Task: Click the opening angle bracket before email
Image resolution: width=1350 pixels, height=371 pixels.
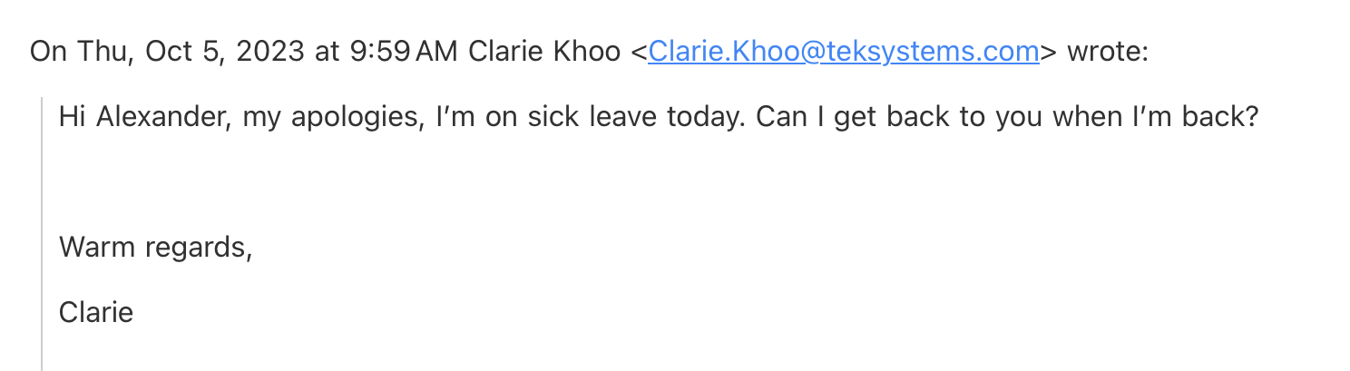Action: click(639, 53)
